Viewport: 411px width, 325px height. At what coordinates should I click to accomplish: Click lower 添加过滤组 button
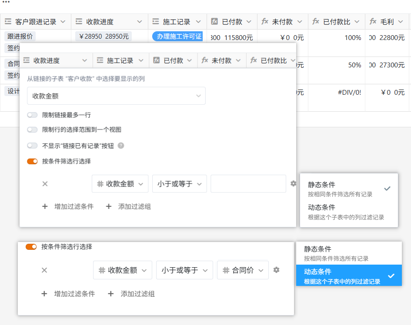[x=131, y=294]
